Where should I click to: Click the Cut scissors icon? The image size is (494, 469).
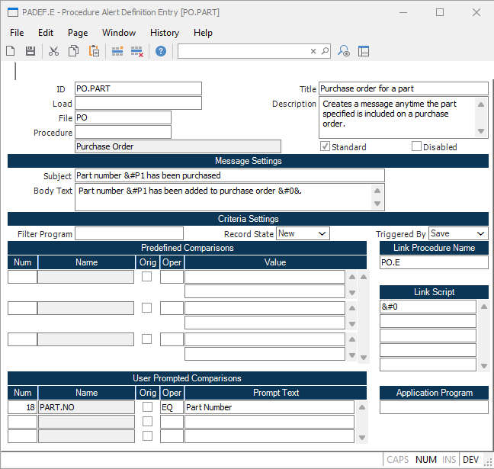(53, 51)
